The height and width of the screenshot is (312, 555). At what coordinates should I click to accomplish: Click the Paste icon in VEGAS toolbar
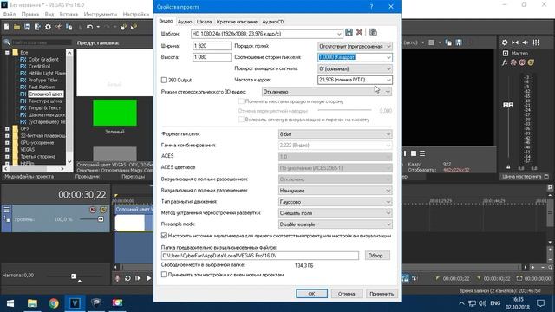[x=69, y=27]
